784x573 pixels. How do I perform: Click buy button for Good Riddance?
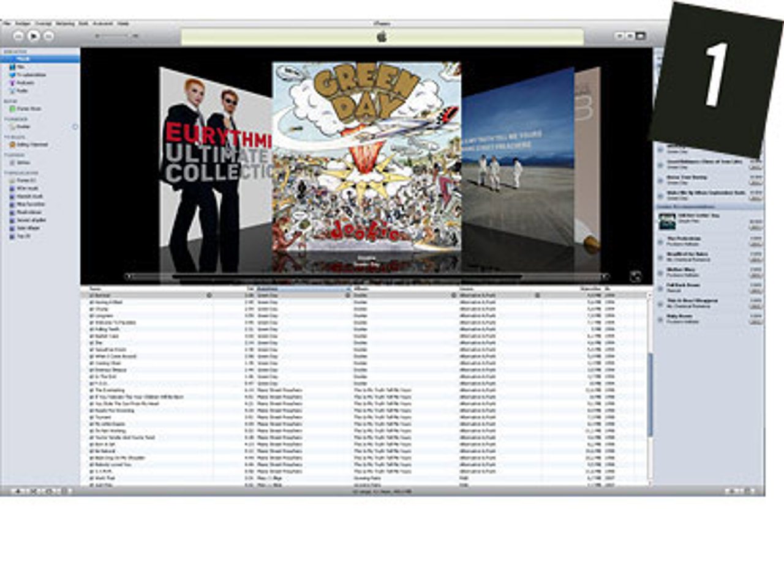(x=755, y=166)
